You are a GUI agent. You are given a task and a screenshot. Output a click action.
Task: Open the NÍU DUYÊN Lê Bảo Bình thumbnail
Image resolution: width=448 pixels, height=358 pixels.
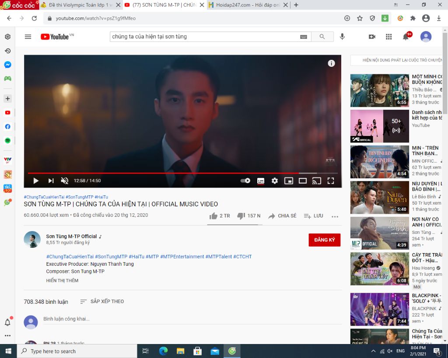click(x=379, y=198)
